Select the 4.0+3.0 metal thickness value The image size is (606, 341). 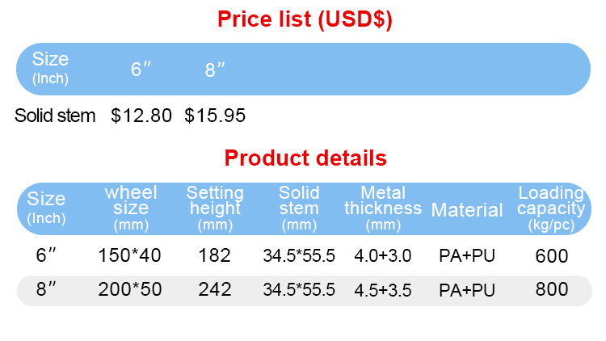coord(383,256)
